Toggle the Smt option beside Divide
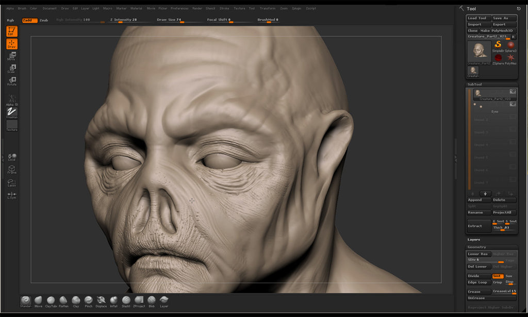Image resolution: width=528 pixels, height=317 pixels. (x=497, y=276)
